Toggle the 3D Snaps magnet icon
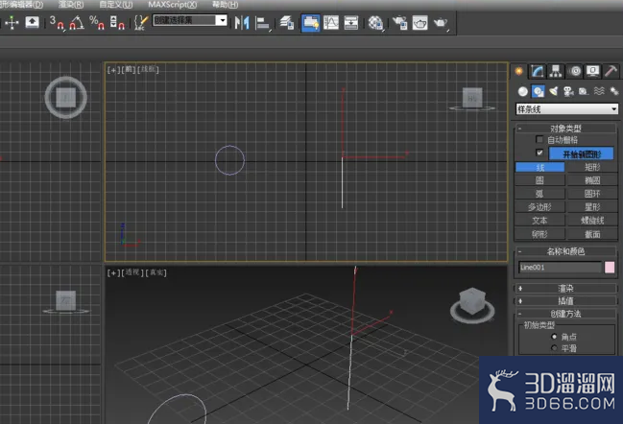 pos(57,23)
